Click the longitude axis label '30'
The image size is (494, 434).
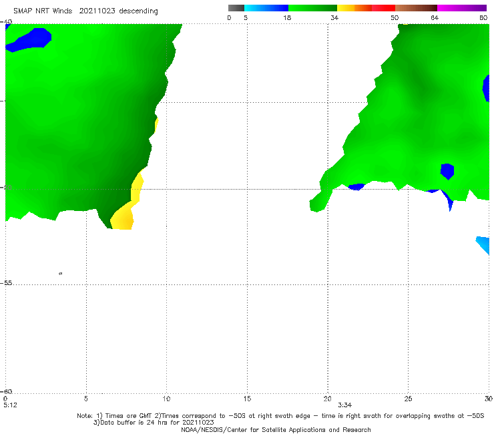[489, 399]
